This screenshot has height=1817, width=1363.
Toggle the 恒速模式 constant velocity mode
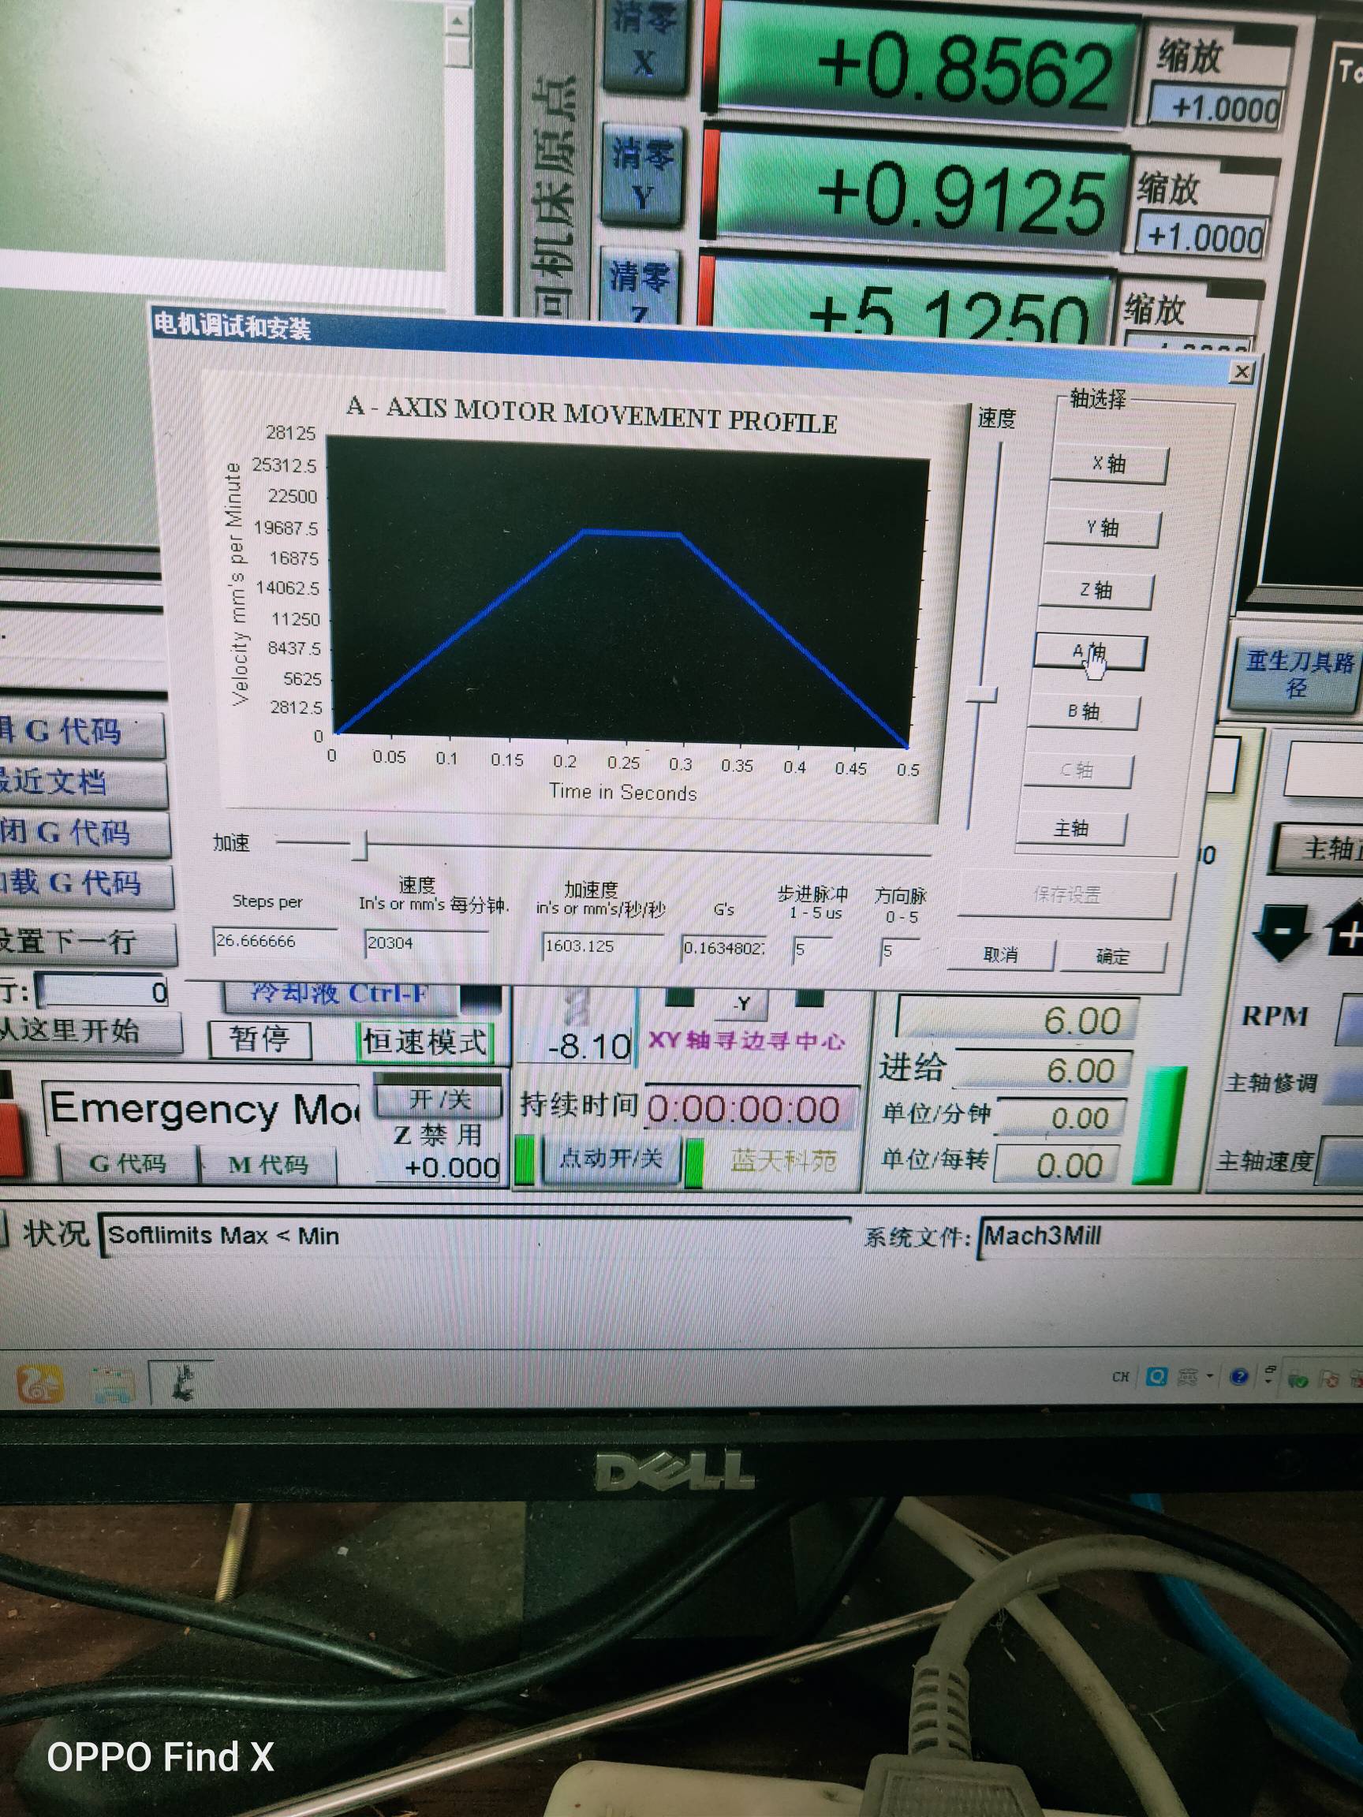coord(425,1042)
